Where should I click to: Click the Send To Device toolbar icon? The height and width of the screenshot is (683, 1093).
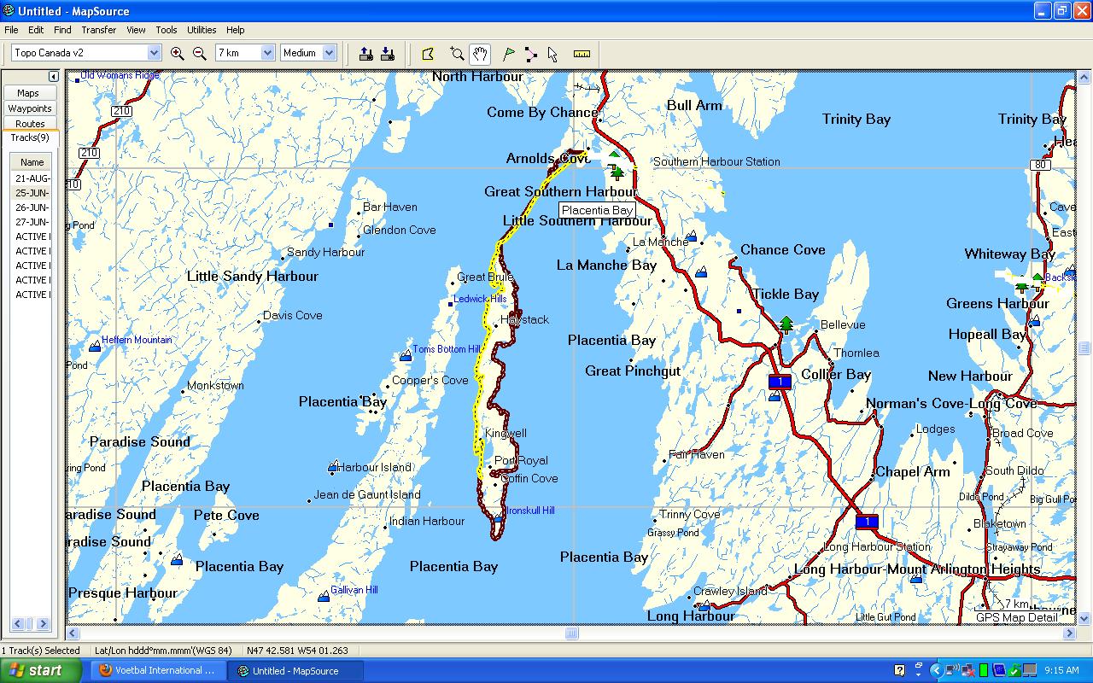(365, 53)
